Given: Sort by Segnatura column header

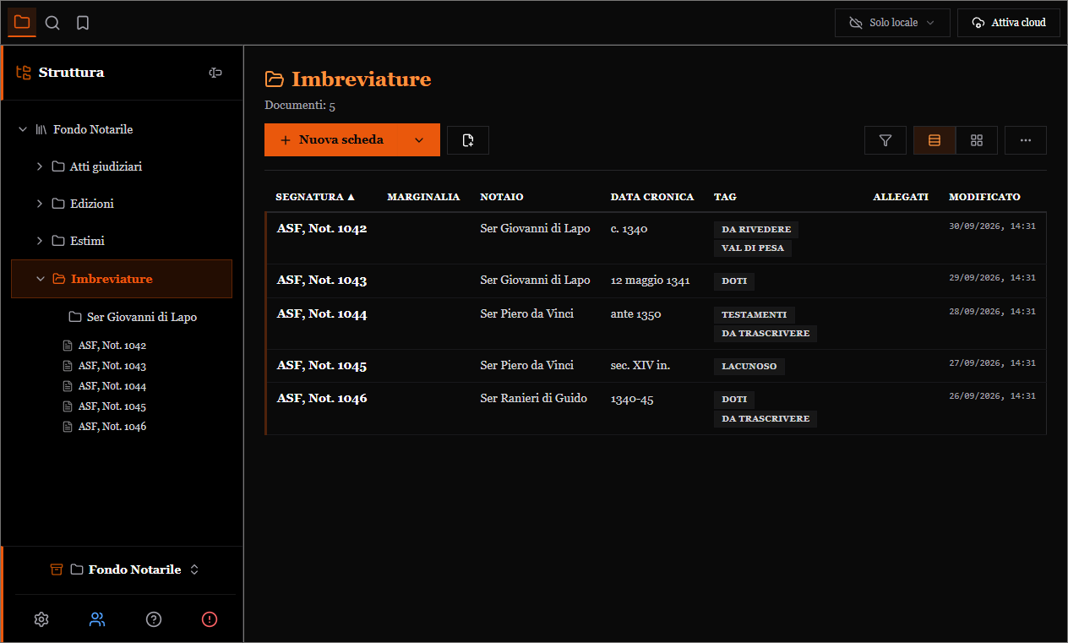Looking at the screenshot, I should pos(315,197).
